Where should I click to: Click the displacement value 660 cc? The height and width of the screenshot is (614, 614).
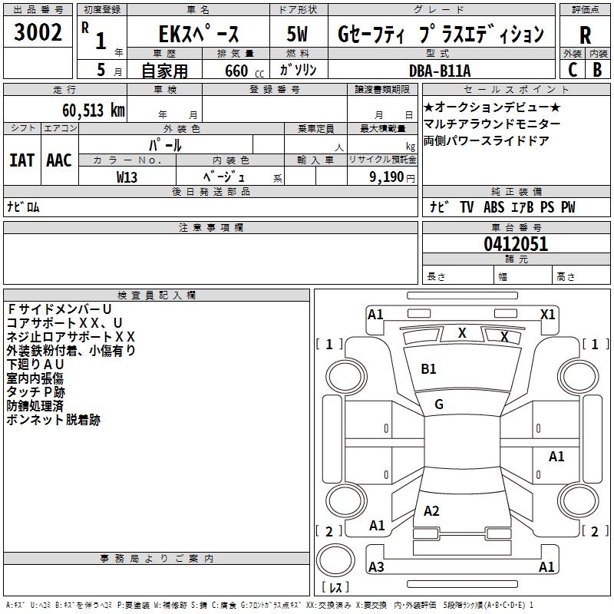(x=244, y=71)
